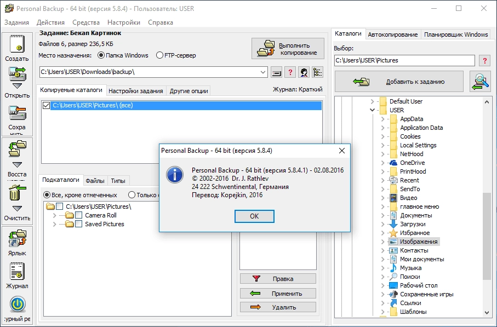
Task: Select Рабочий стол in folder tree
Action: click(419, 285)
